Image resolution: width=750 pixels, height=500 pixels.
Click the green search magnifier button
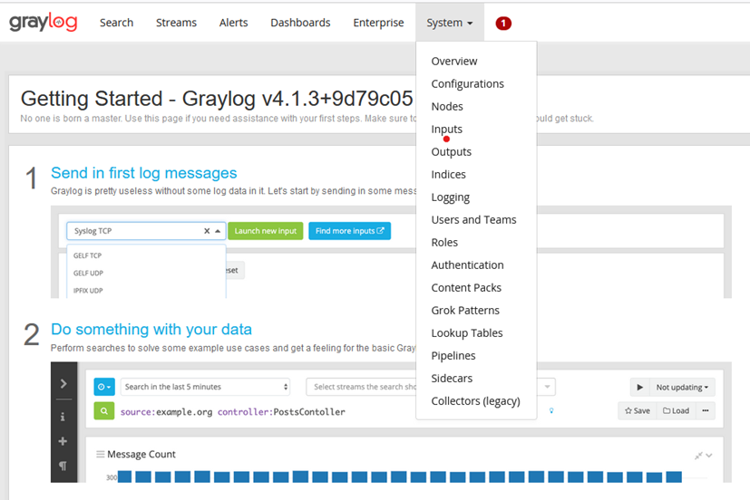103,411
